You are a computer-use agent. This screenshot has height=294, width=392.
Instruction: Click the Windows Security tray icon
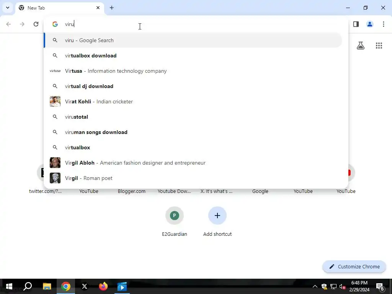[324, 286]
